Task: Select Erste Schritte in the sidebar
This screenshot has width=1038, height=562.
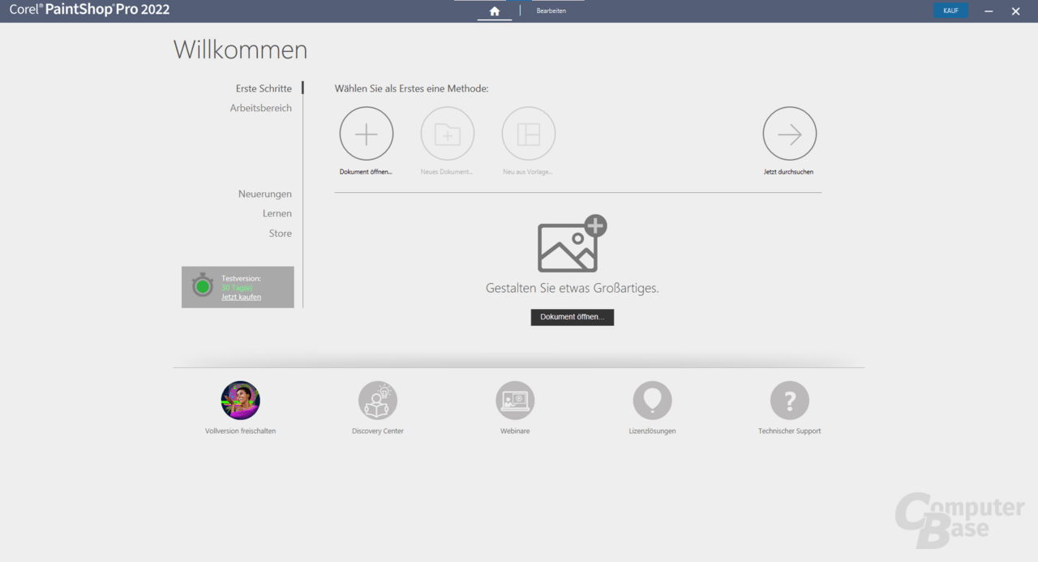Action: coord(264,88)
